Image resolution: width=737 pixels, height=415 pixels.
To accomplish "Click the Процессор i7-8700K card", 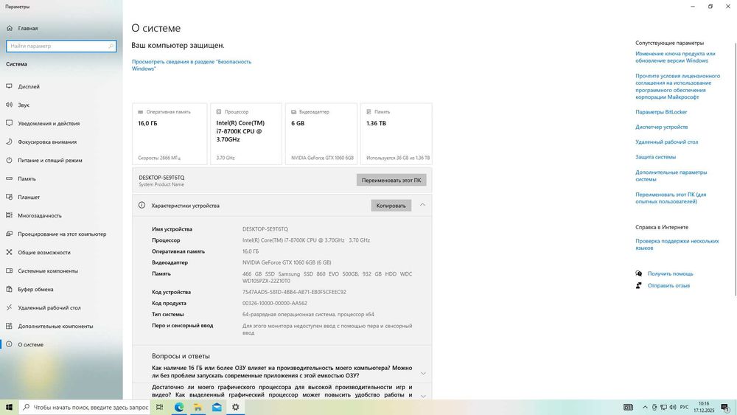I will click(x=246, y=134).
